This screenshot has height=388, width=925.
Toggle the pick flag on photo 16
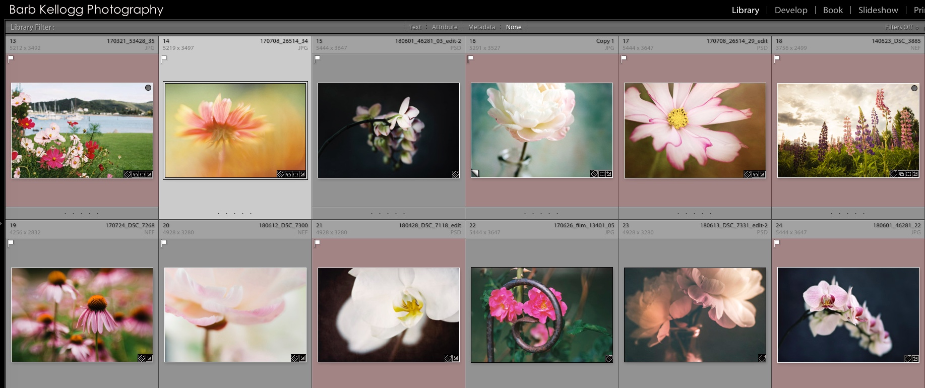[470, 58]
